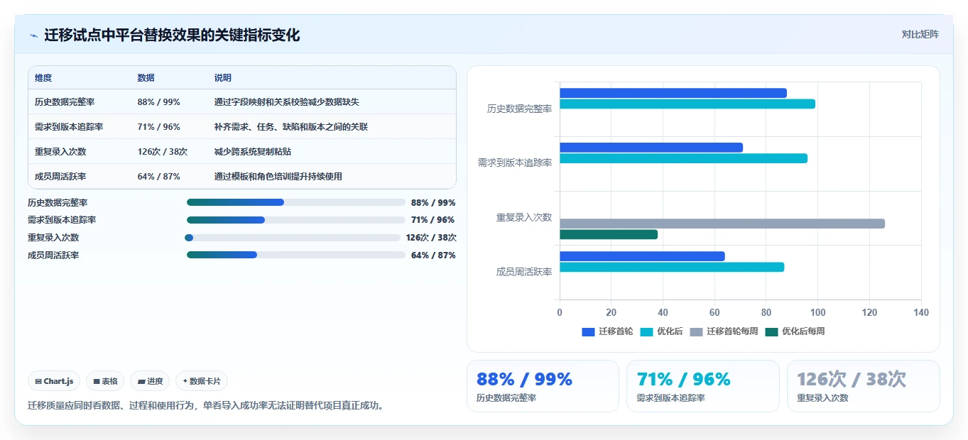Select the 重复录入次数 table row cell
This screenshot has width=968, height=440.
[60, 151]
